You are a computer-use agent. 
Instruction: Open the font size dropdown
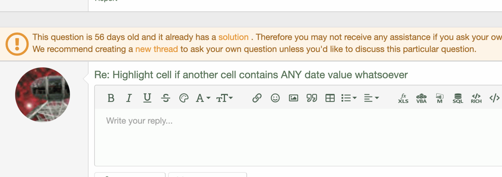point(224,98)
